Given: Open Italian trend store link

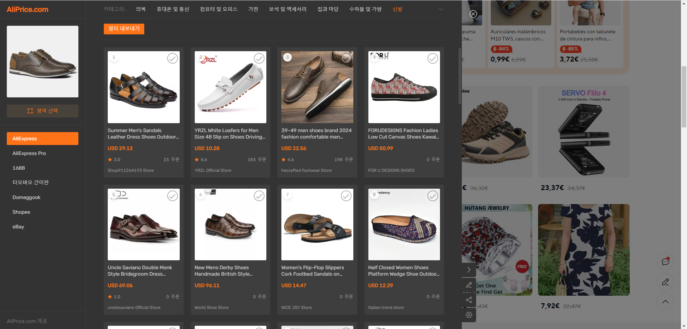Looking at the screenshot, I should pos(386,308).
